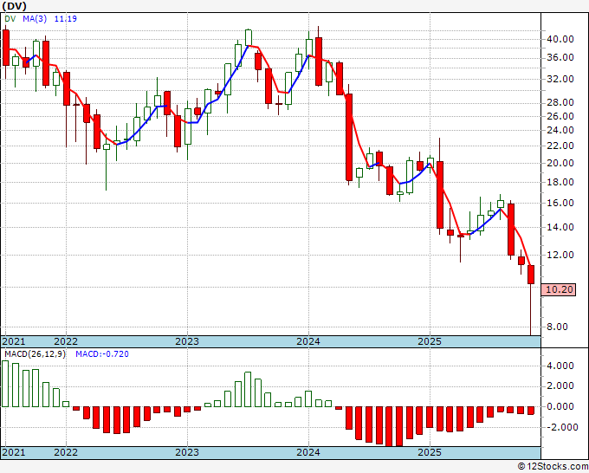Click the 18.00 price axis label
The image size is (589, 473).
[x=560, y=182]
